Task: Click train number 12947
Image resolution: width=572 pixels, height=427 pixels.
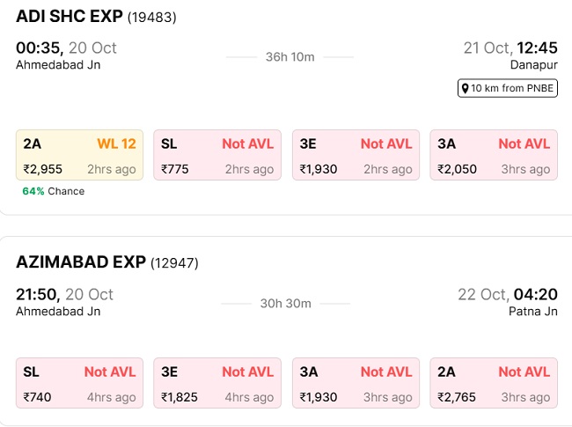Action: point(174,263)
